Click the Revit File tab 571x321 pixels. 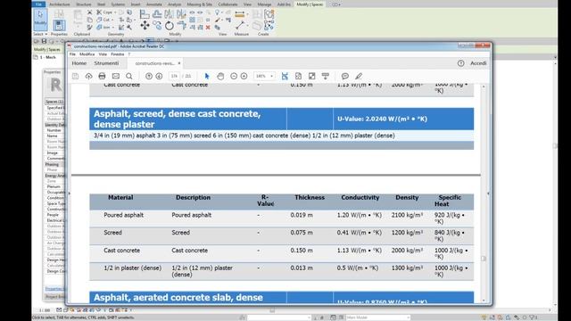[38, 4]
